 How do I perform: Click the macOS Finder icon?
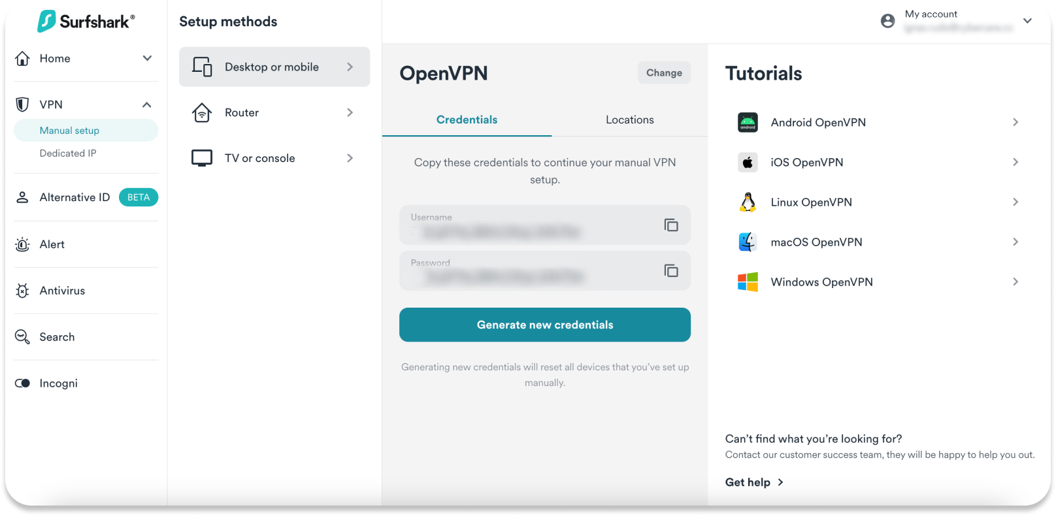748,242
